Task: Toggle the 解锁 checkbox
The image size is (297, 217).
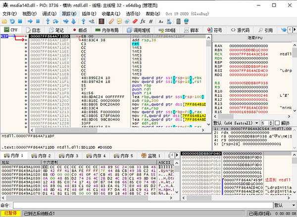Action: (x=277, y=123)
